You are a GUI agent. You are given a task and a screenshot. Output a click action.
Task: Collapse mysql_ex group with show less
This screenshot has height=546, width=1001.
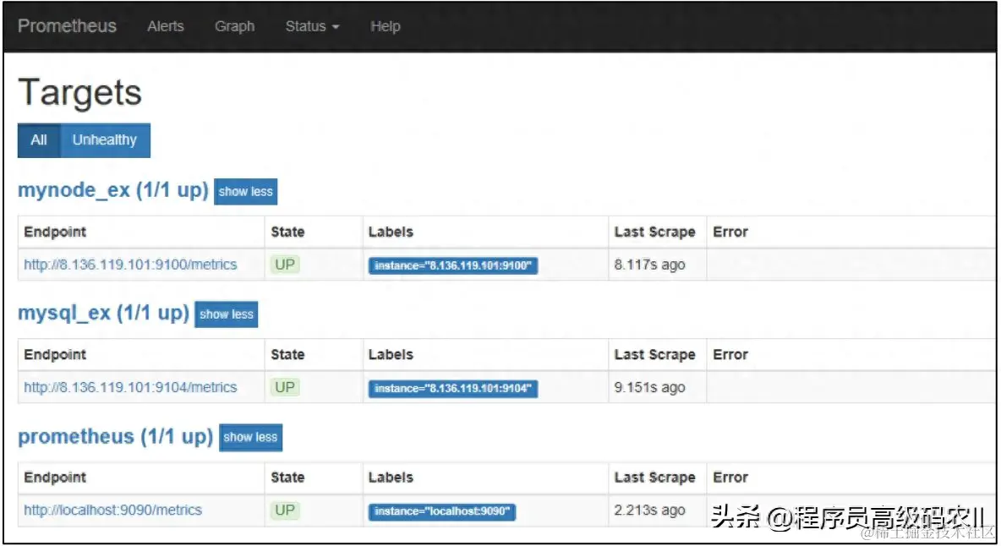226,314
